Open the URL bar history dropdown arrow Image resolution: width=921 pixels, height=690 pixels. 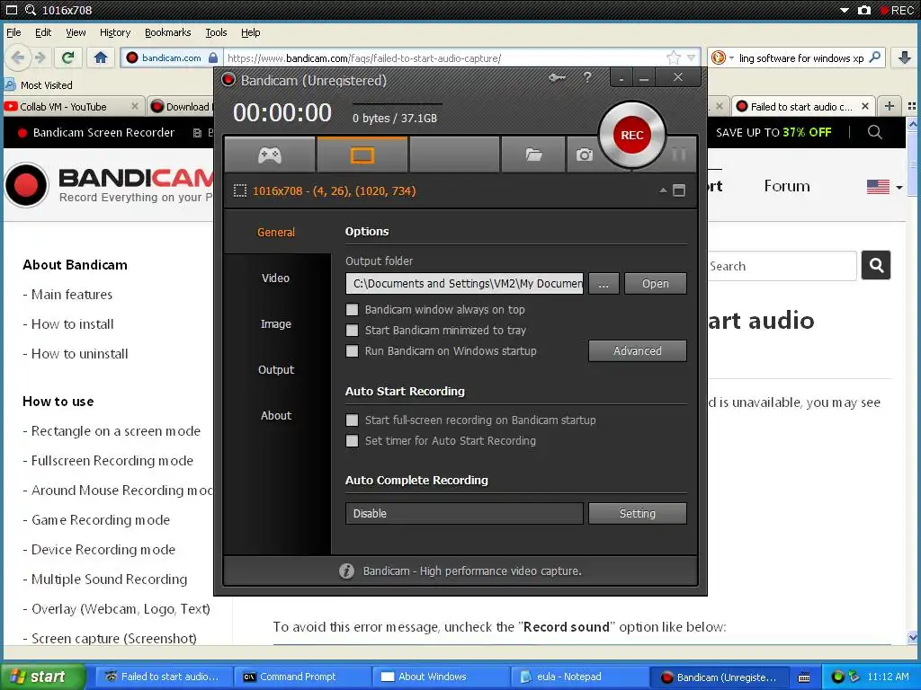point(692,57)
